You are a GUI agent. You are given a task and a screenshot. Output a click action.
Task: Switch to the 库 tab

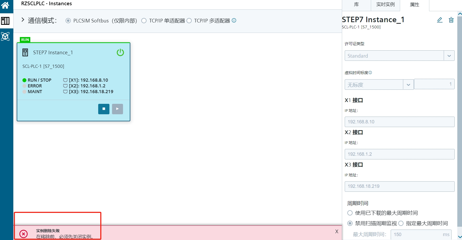point(356,5)
